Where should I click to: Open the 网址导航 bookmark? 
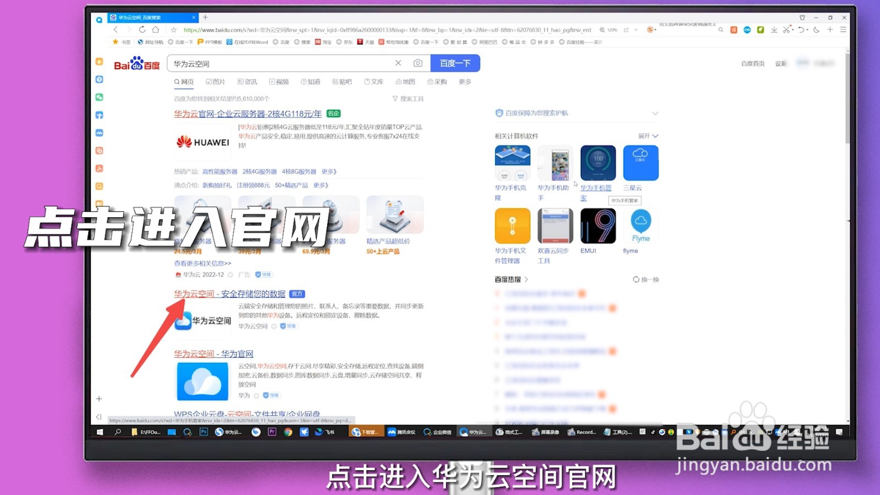151,42
